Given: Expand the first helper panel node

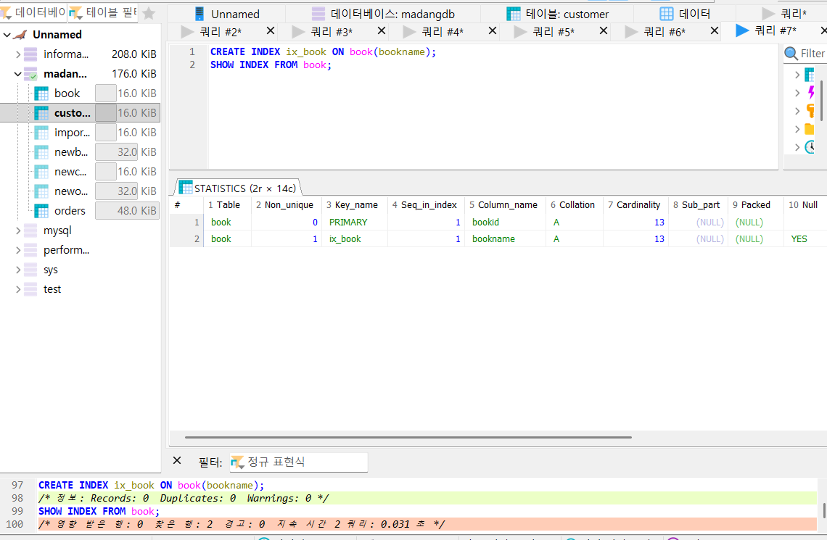Looking at the screenshot, I should click(797, 75).
